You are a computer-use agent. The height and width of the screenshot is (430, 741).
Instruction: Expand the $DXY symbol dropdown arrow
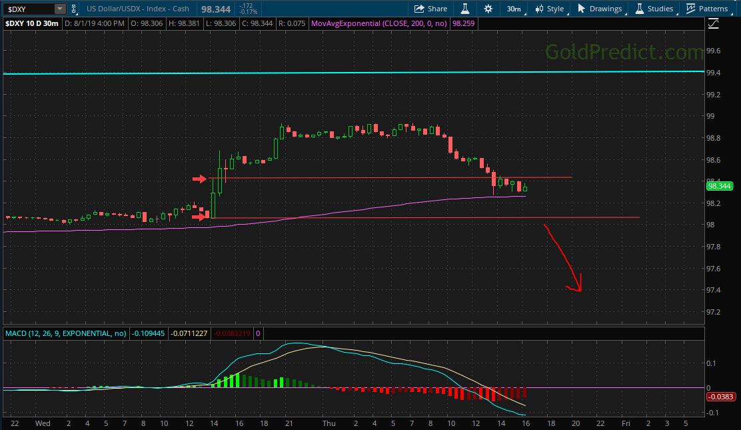pos(60,9)
